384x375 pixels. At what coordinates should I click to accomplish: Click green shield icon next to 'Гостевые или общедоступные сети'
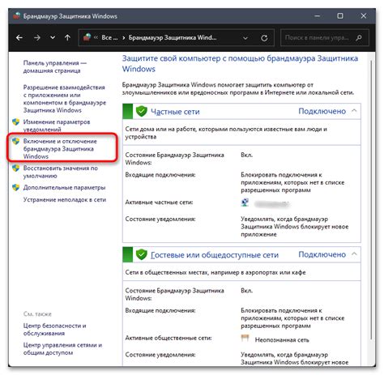point(142,254)
